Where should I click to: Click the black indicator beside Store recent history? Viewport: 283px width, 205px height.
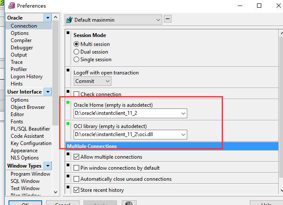point(68,187)
